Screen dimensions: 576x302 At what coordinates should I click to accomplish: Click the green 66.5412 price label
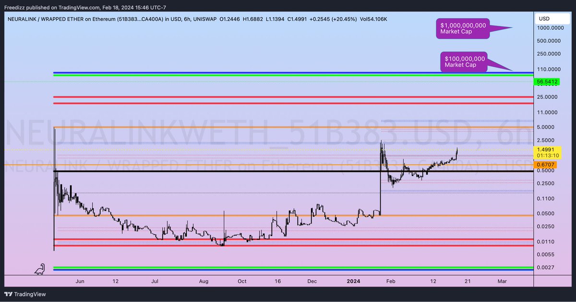(547, 82)
